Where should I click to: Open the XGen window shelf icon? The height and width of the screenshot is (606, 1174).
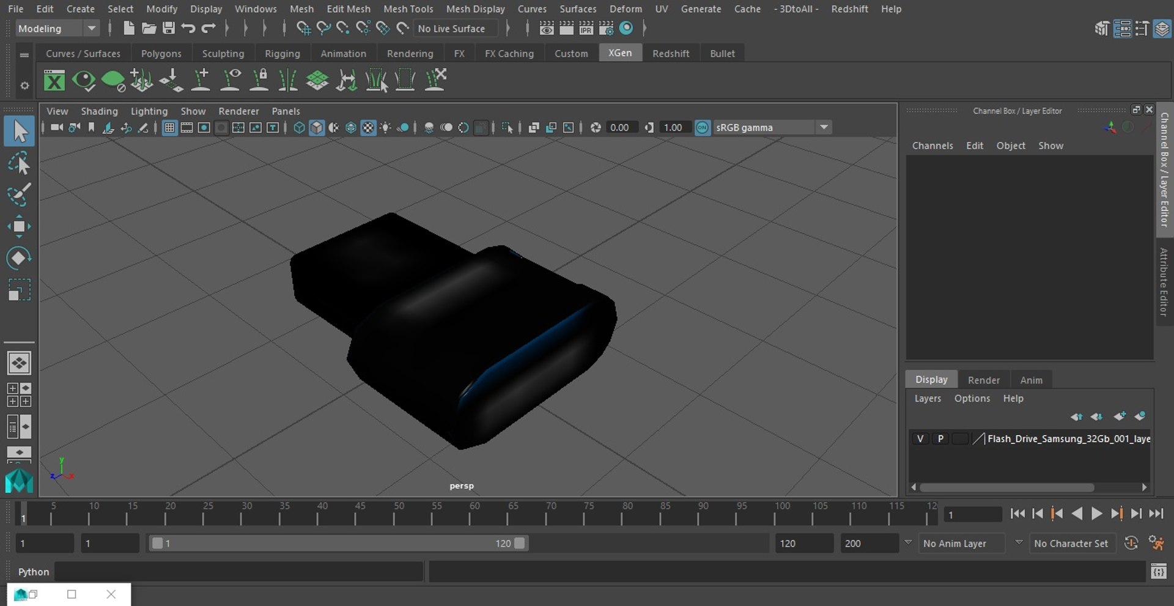click(54, 80)
